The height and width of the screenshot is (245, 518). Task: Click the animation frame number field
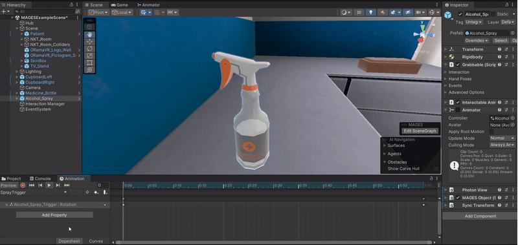coord(103,186)
